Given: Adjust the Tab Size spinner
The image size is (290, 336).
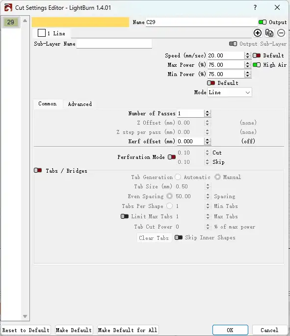Looking at the screenshot, I should coord(208,186).
